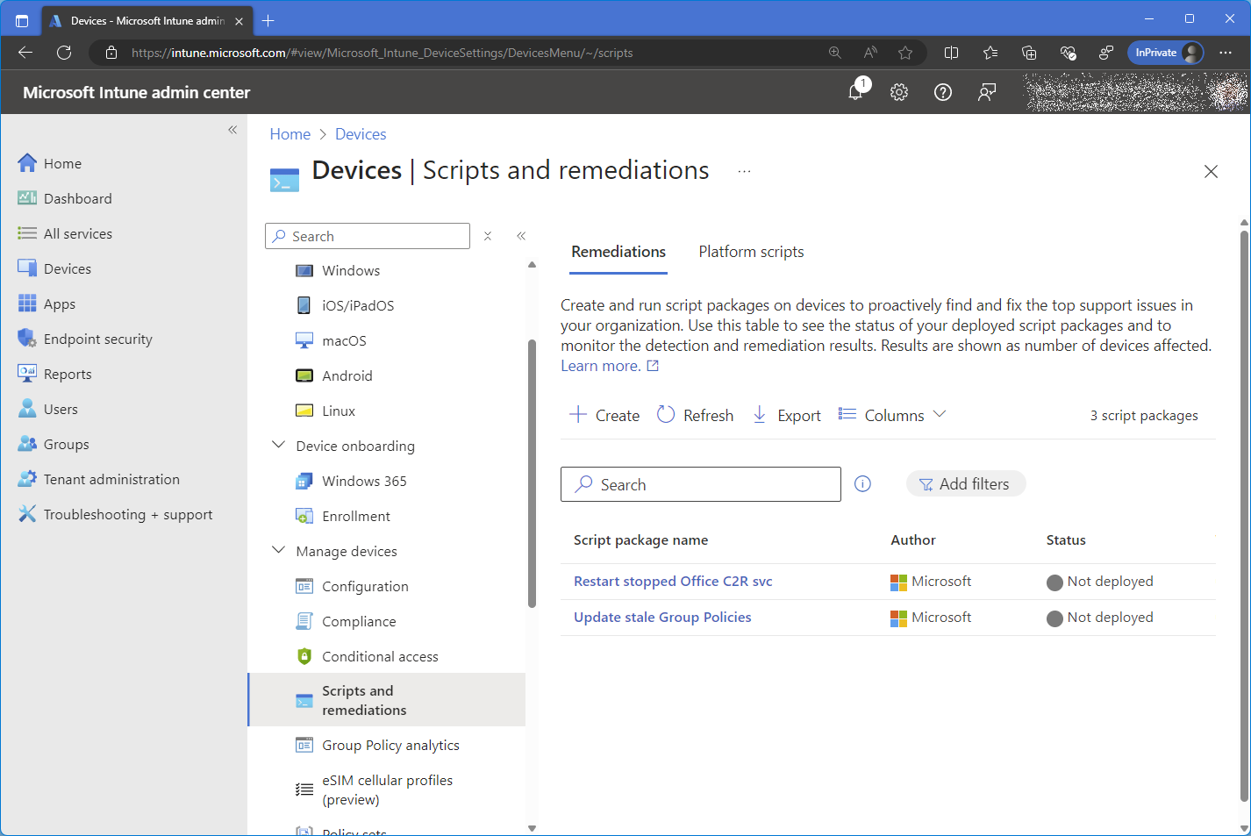Select Compliance under Manage devices
1251x836 pixels.
[359, 622]
